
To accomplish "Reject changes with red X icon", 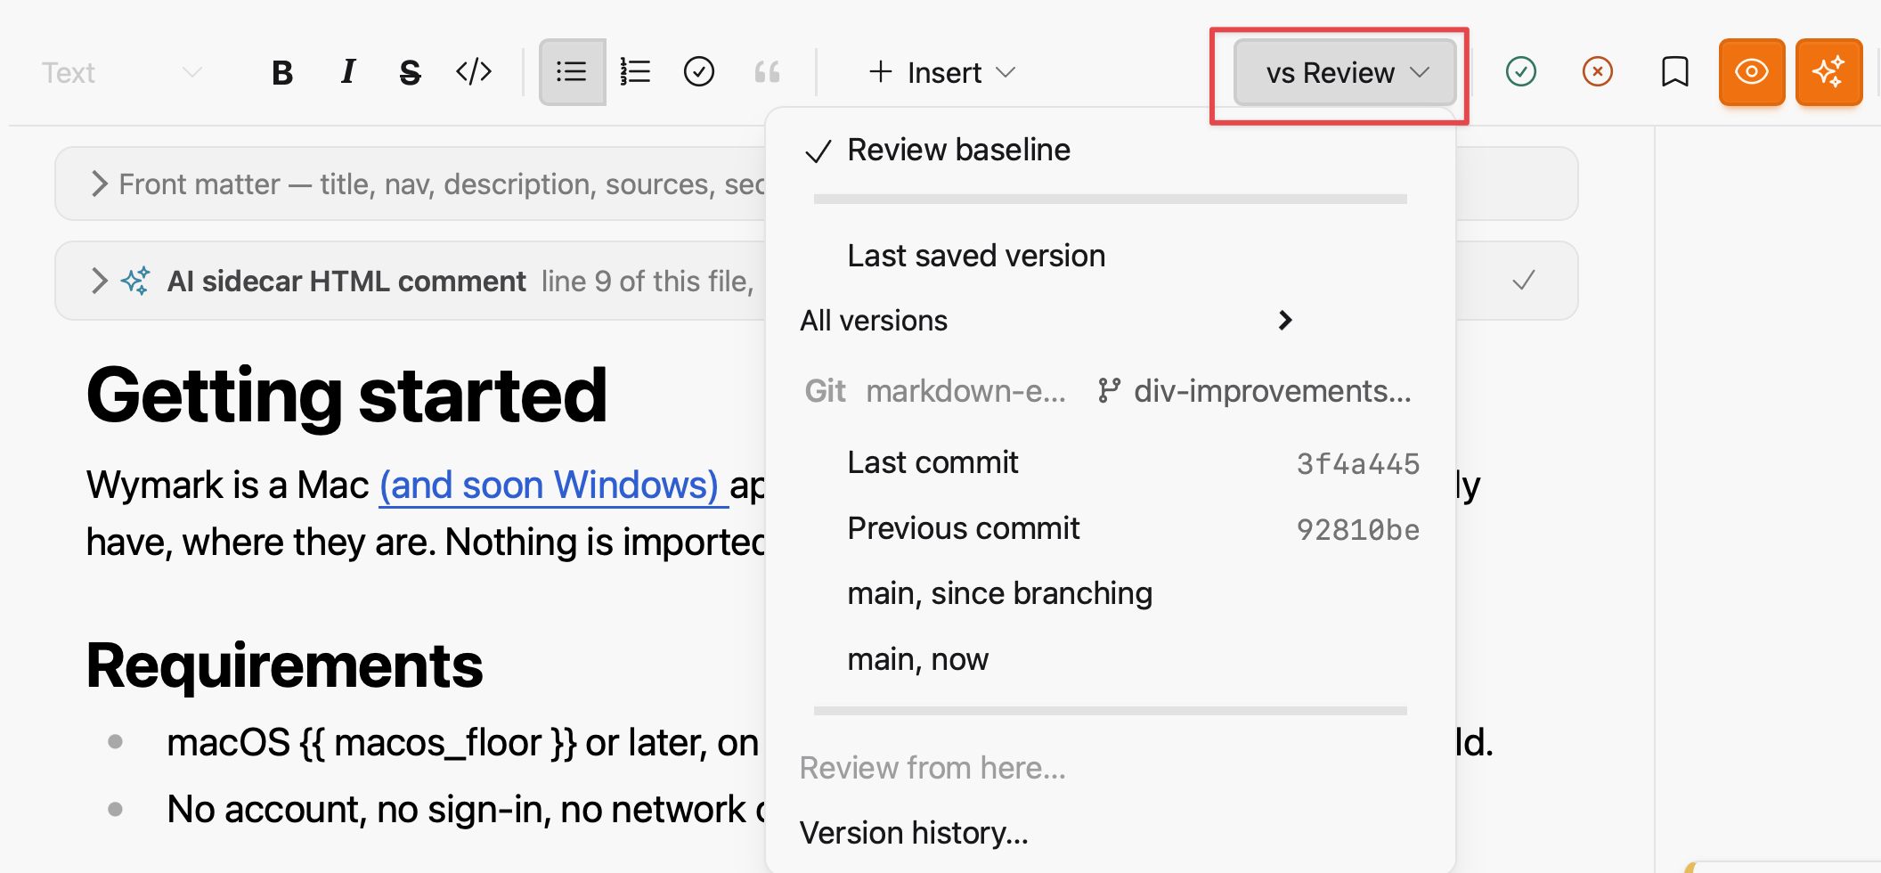I will coord(1598,71).
